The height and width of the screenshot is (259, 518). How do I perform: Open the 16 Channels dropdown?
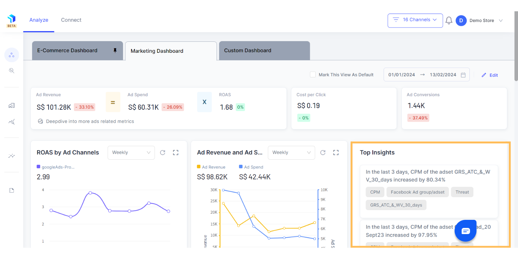[x=415, y=20]
